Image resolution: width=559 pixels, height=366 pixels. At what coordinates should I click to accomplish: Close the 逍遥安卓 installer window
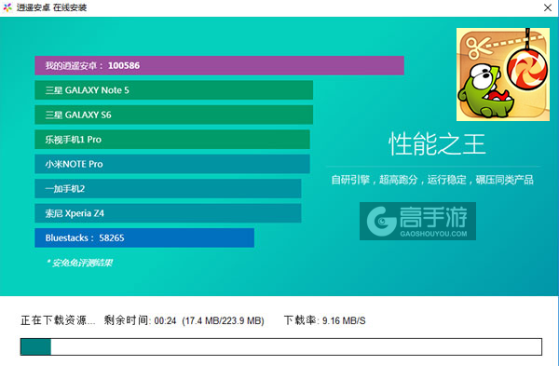coord(548,7)
